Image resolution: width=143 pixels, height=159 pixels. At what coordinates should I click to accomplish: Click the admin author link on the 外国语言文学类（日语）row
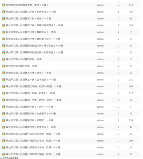point(100,148)
